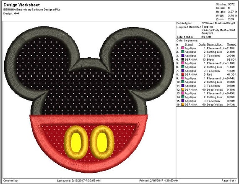The image size is (239, 184).
Task: Click the '2.94ft' Tackdown thread length
Action: pos(231,56)
